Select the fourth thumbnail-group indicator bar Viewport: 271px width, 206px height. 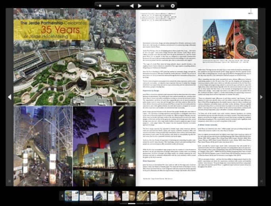pos(148,204)
